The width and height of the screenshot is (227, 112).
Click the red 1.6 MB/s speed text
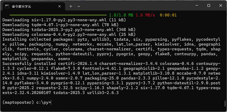[x=145, y=15]
